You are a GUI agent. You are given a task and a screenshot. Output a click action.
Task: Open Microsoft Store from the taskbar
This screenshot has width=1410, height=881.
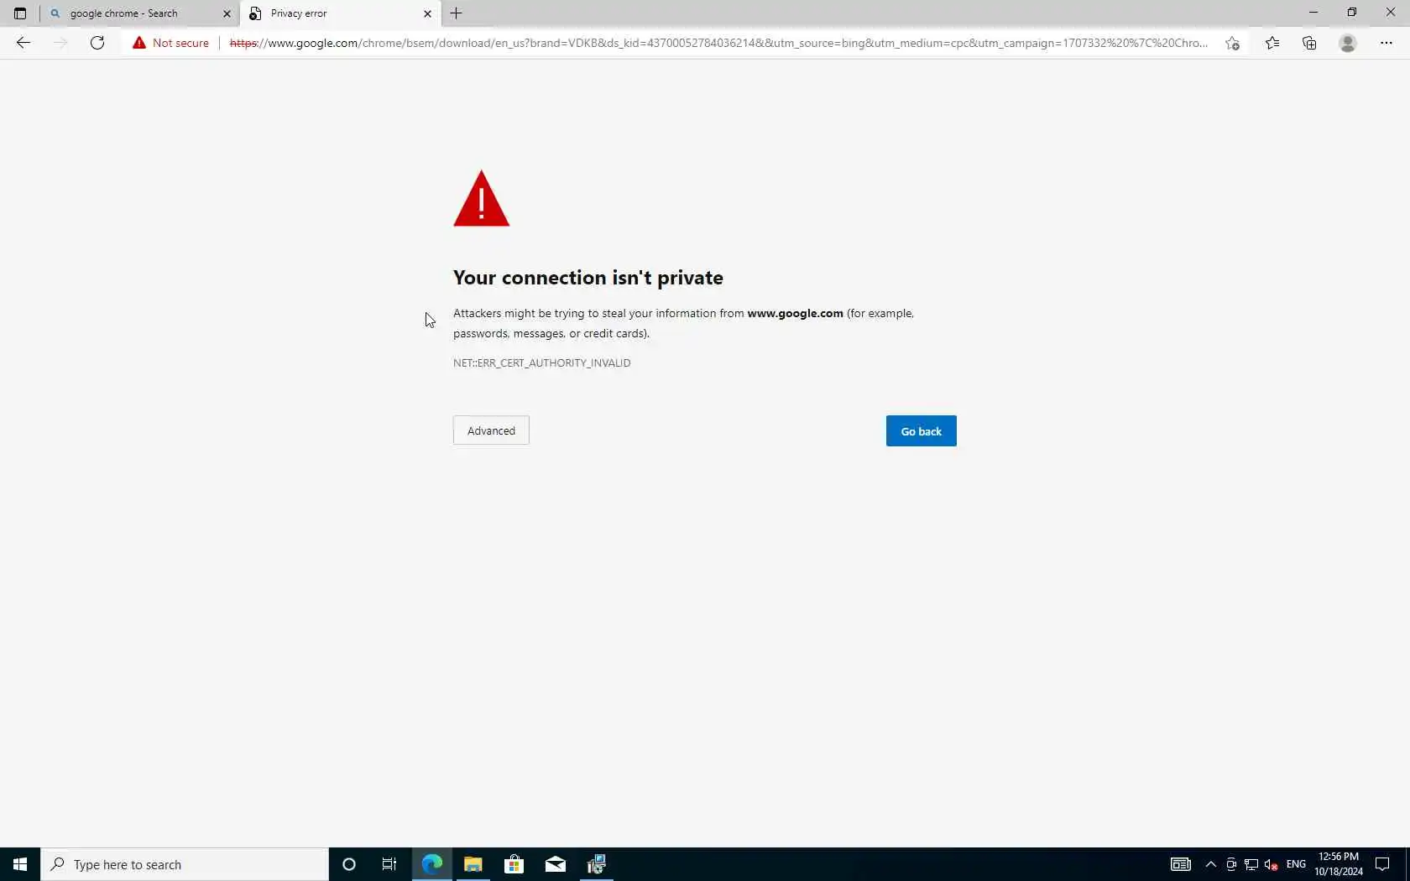(x=514, y=864)
